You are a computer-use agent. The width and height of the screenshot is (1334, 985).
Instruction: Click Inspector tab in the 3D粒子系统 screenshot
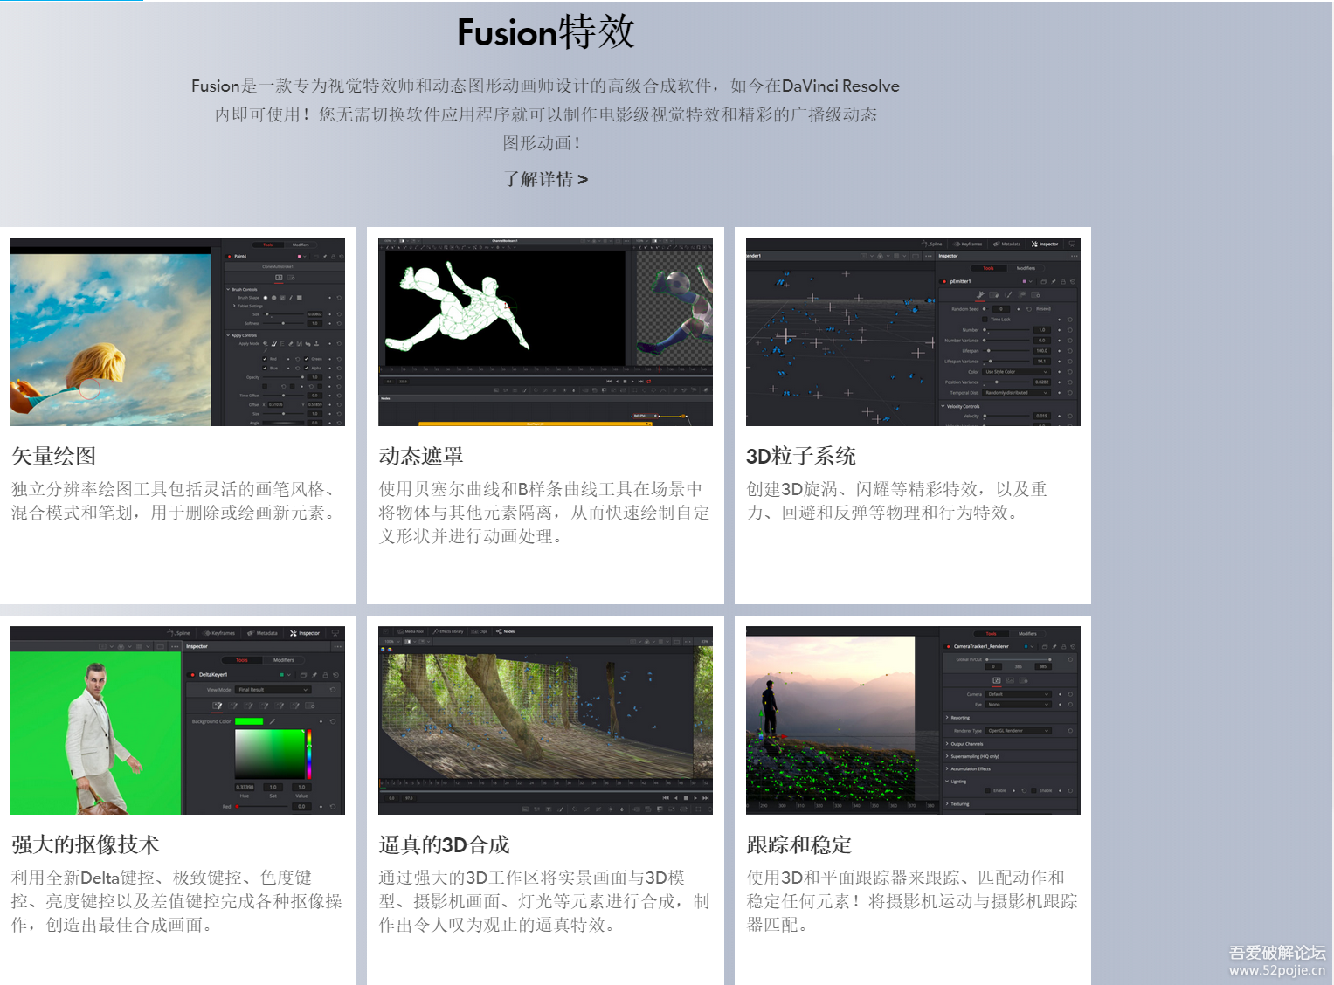point(1044,245)
